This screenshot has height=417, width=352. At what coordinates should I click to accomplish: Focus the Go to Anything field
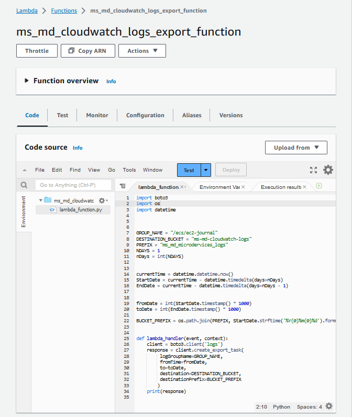tap(73, 185)
